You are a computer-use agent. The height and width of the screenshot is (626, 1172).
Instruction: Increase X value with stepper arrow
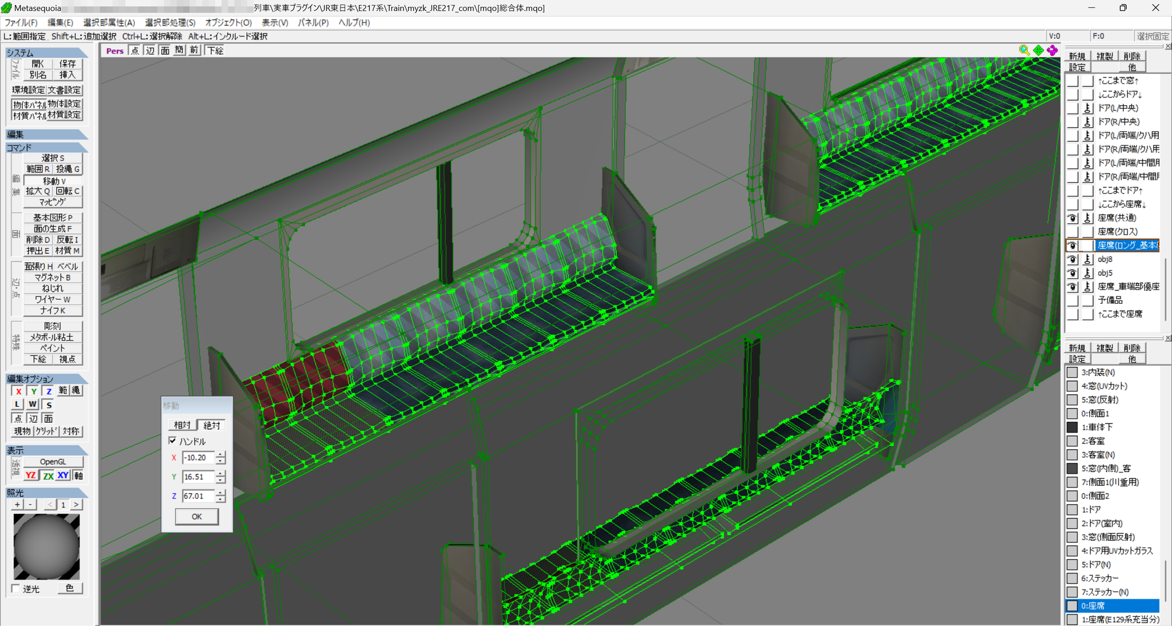(221, 454)
